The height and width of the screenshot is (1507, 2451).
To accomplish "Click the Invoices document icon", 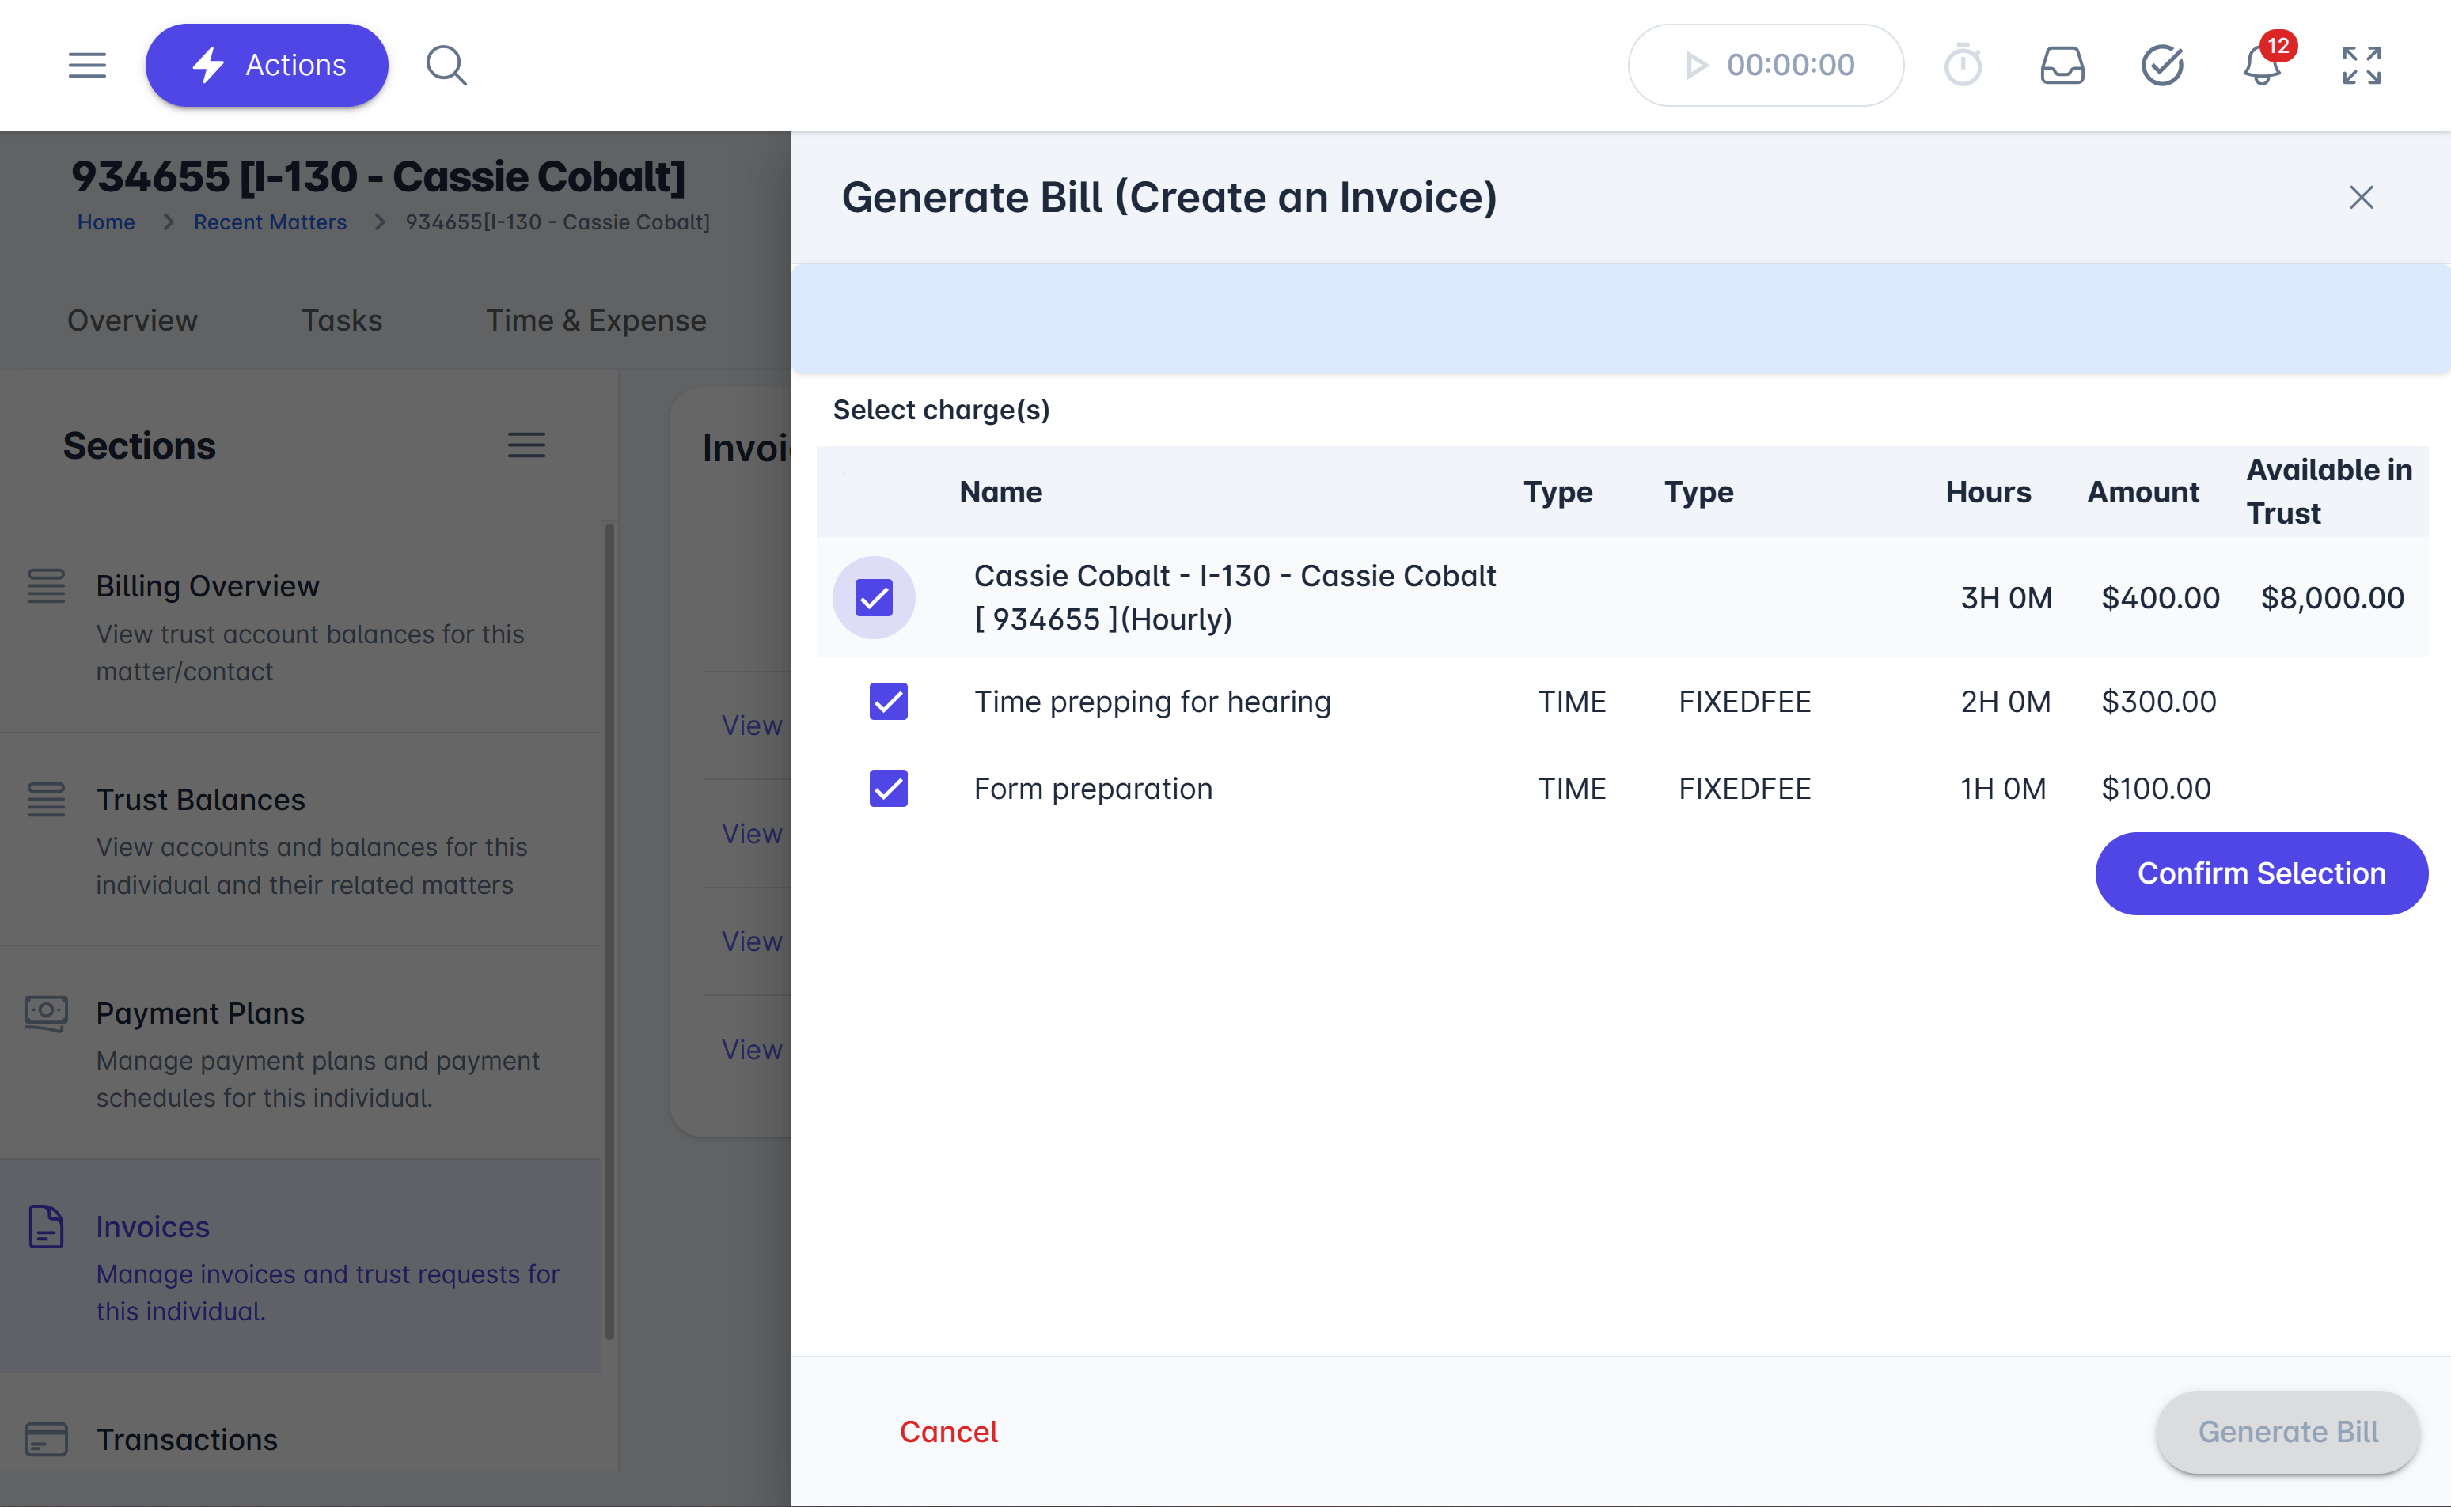I will [46, 1226].
